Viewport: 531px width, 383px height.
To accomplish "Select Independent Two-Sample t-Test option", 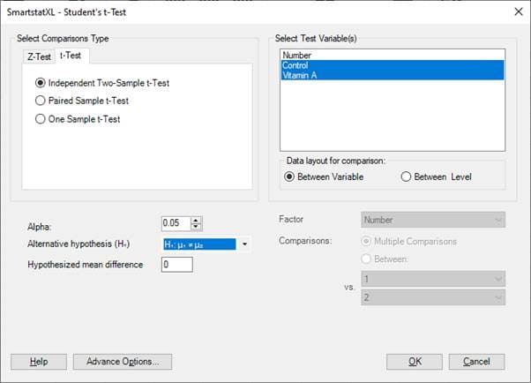I will [x=41, y=83].
